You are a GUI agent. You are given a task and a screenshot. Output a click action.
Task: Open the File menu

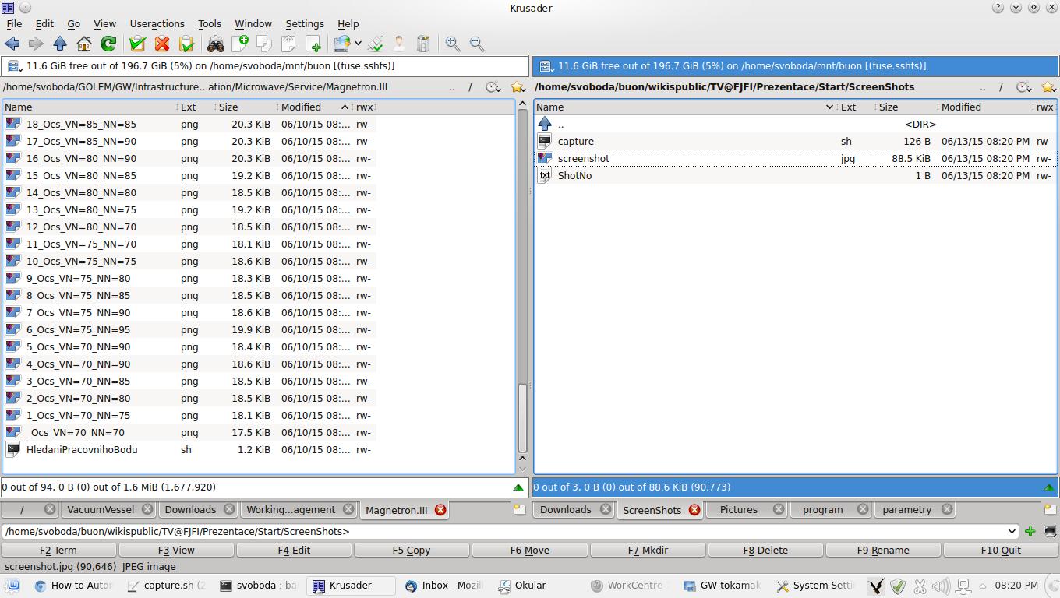pyautogui.click(x=14, y=24)
